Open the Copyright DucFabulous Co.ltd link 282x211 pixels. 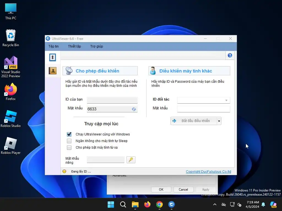(208, 171)
